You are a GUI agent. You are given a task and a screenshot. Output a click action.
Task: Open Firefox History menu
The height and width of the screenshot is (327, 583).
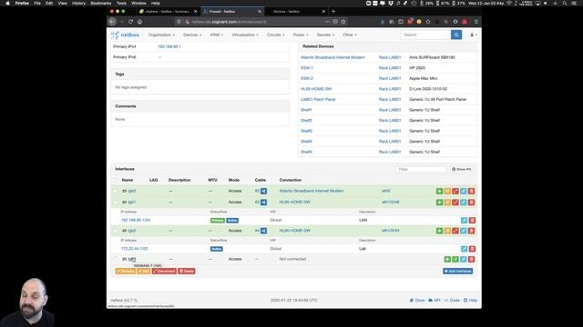pos(78,3)
